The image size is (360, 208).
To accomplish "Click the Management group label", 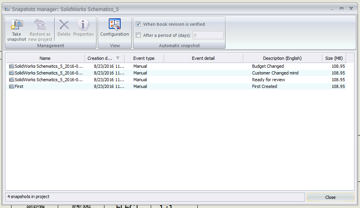I will [x=51, y=46].
